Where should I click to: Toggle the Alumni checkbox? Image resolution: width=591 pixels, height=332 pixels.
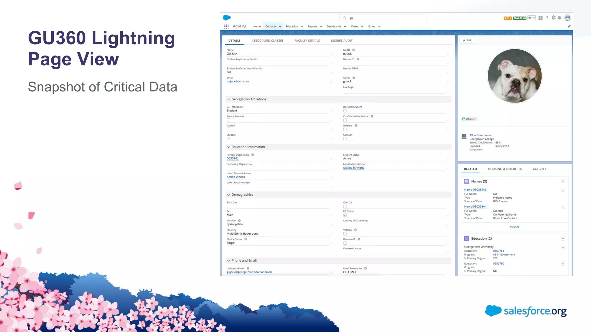(229, 129)
